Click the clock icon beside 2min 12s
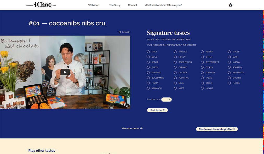 [x=119, y=32]
